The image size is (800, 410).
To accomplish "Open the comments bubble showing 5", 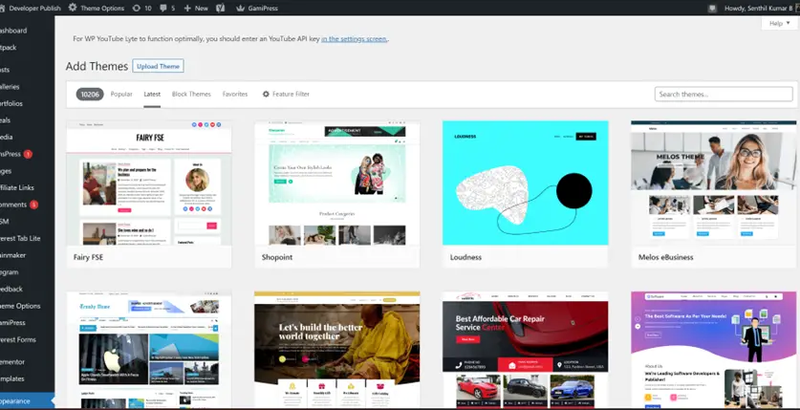I will pos(167,9).
